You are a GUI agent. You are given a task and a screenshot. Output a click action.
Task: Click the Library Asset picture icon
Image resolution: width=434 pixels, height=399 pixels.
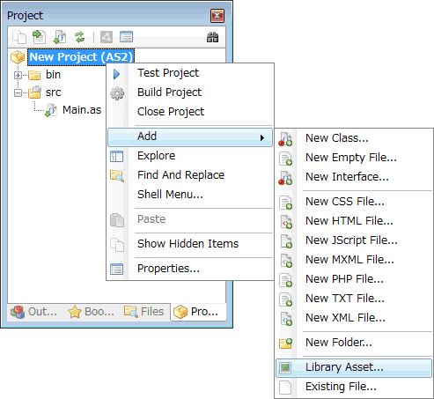pos(285,367)
